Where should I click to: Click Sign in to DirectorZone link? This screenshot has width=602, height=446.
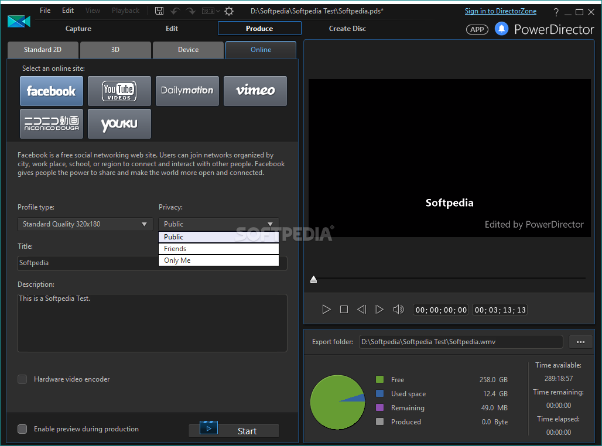(x=500, y=11)
